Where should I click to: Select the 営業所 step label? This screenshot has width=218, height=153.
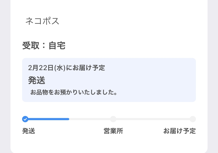(113, 131)
